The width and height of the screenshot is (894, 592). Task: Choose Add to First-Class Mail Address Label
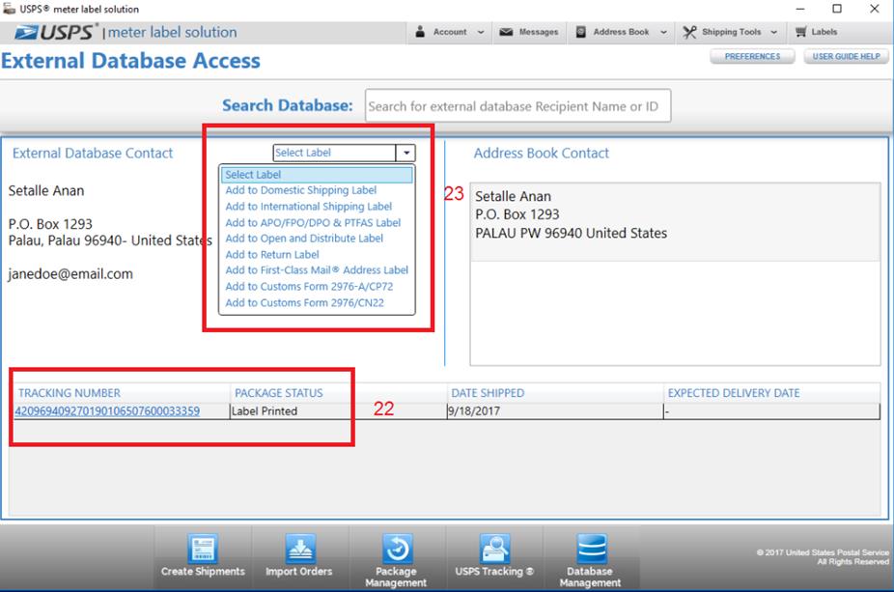317,270
